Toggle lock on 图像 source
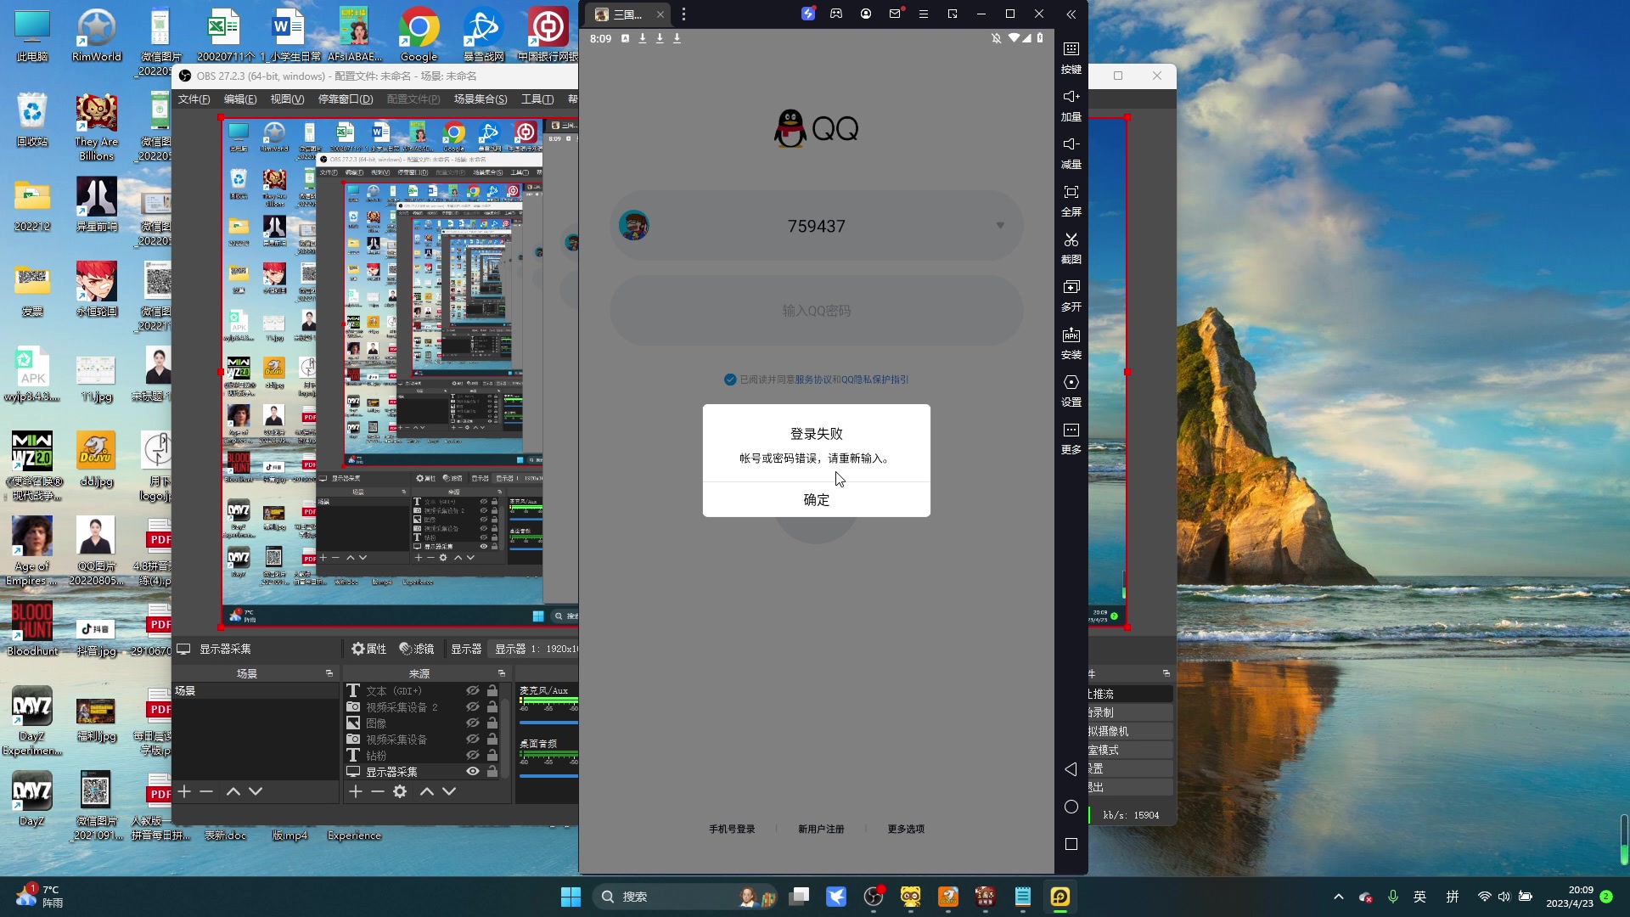This screenshot has width=1630, height=917. tap(492, 723)
